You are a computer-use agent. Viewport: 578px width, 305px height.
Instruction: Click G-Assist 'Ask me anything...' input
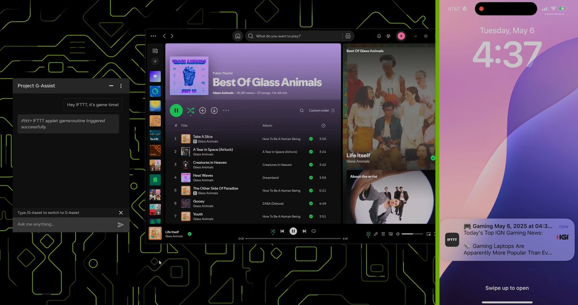coord(65,224)
